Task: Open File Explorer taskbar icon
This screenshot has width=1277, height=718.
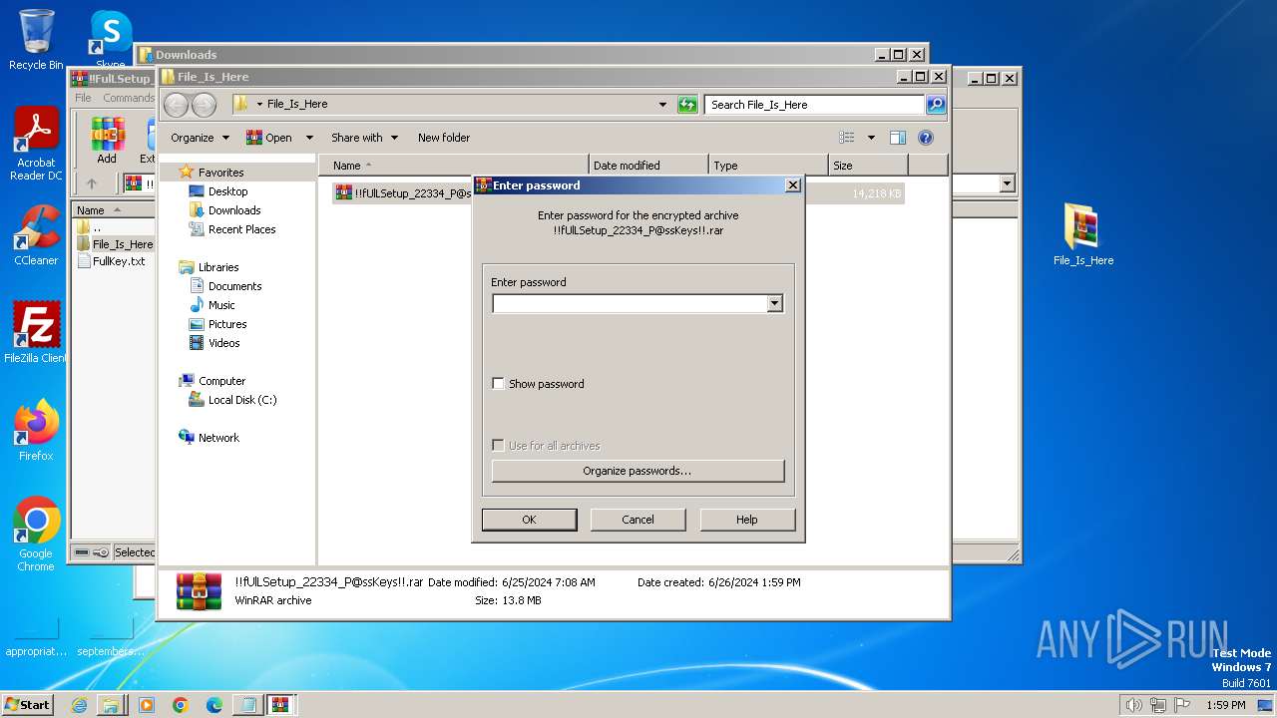Action: point(111,705)
